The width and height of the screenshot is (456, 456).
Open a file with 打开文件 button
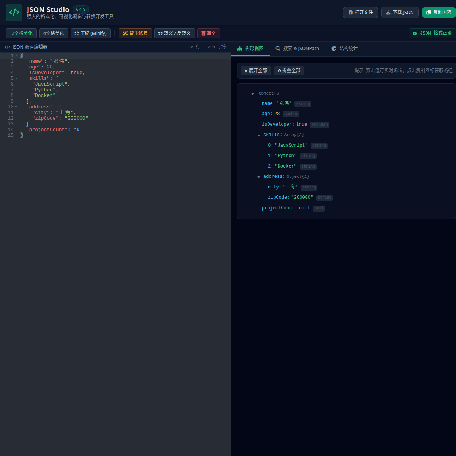click(x=360, y=13)
